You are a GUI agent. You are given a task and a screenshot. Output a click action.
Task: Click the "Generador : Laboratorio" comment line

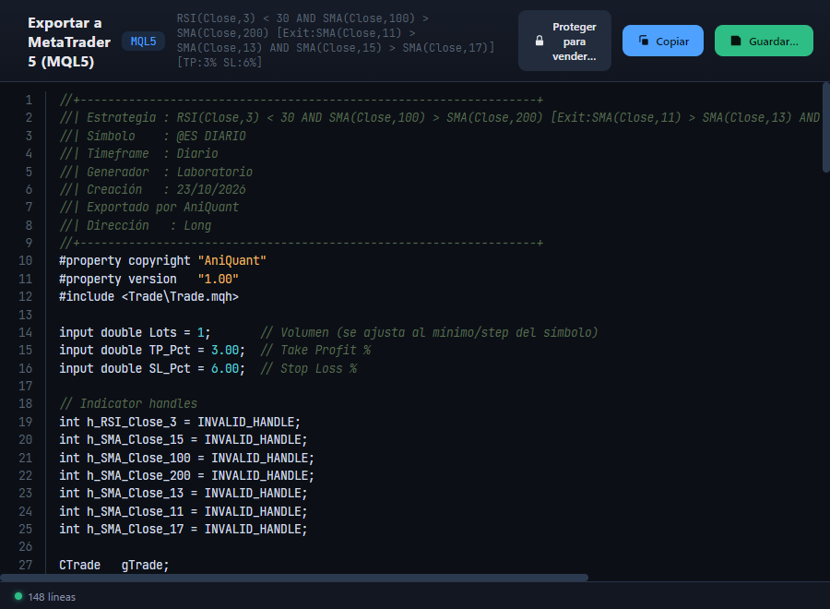coord(156,172)
